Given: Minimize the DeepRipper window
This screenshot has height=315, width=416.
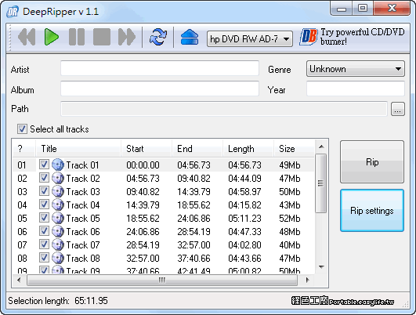Looking at the screenshot, I should click(x=342, y=8).
